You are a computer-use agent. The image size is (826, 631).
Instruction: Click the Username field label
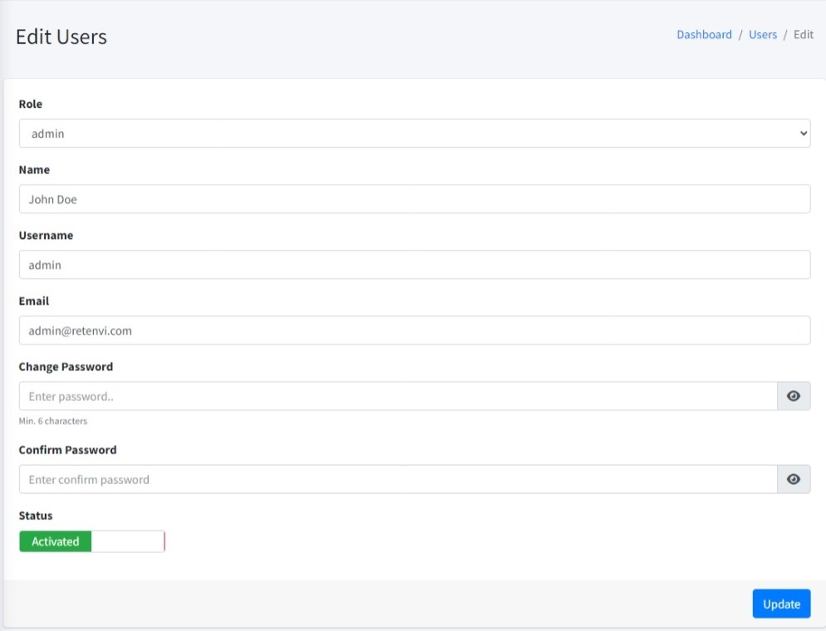[x=46, y=236]
